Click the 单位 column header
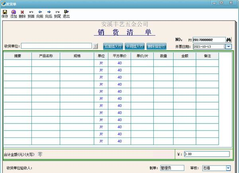 101,56
